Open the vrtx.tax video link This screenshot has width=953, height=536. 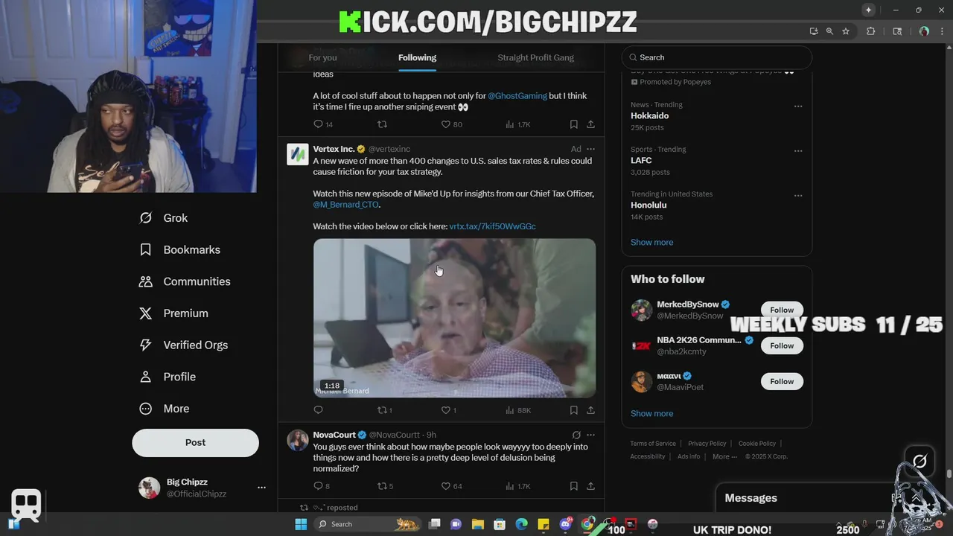pos(492,226)
